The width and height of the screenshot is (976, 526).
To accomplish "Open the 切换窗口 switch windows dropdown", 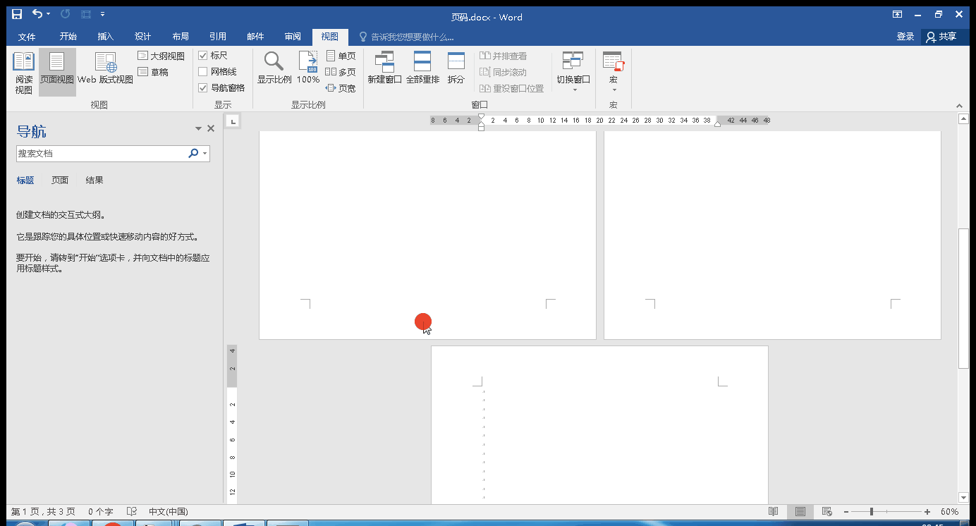I will pos(573,72).
